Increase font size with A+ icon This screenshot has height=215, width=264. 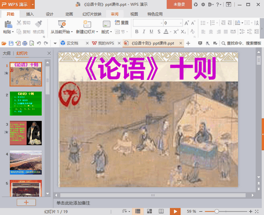[187, 23]
